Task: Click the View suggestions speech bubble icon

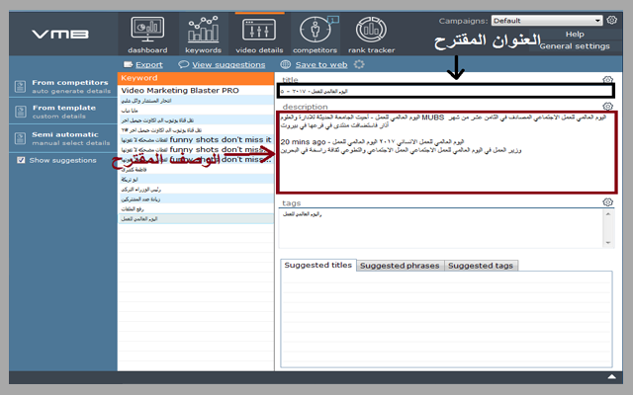Action: coord(183,64)
